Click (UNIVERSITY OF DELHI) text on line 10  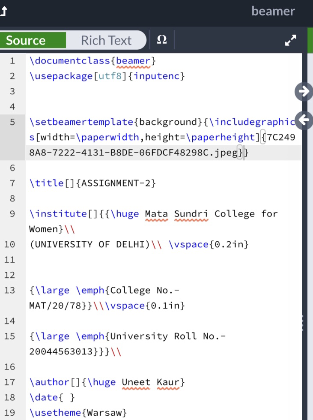[x=90, y=244]
